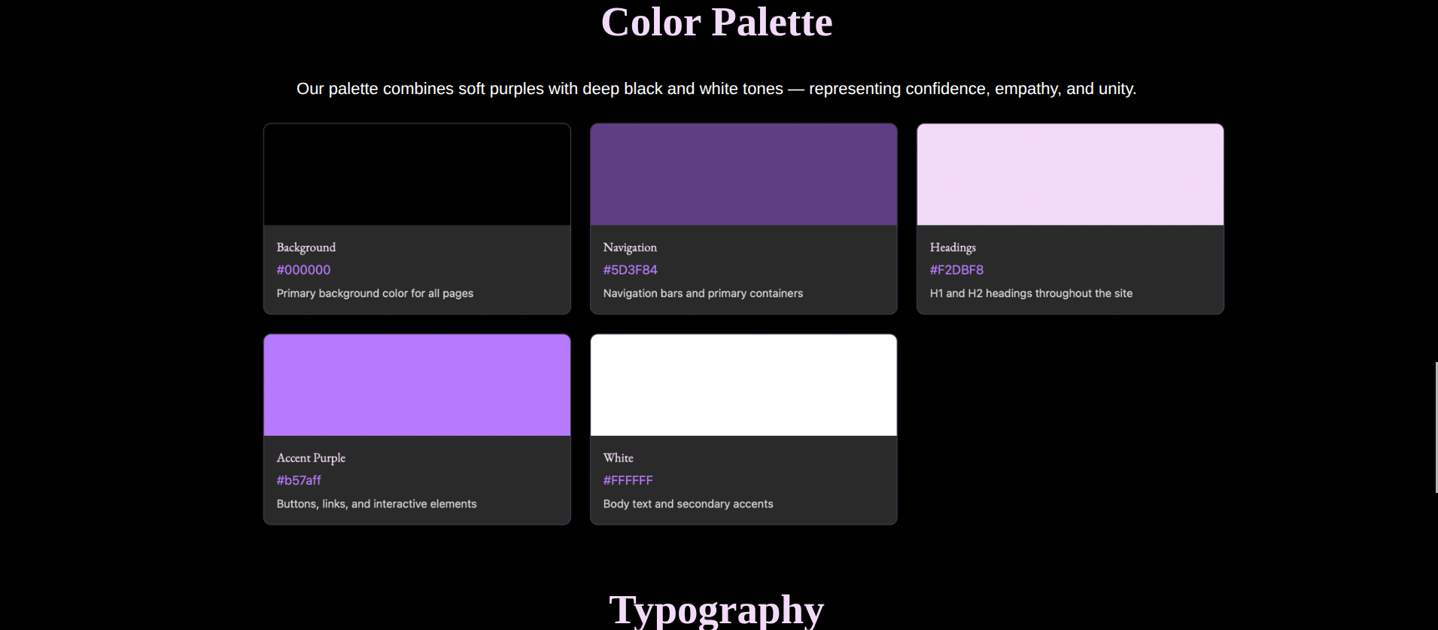The height and width of the screenshot is (630, 1438).
Task: Click the #5D3F84 hex code text
Action: [630, 270]
